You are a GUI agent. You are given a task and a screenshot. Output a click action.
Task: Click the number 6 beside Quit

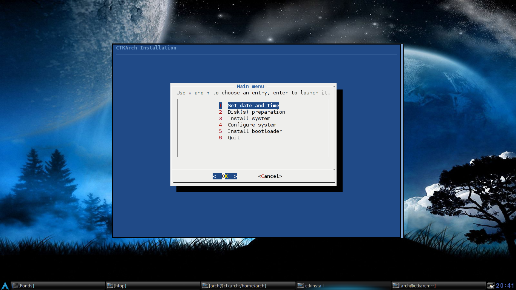point(220,138)
